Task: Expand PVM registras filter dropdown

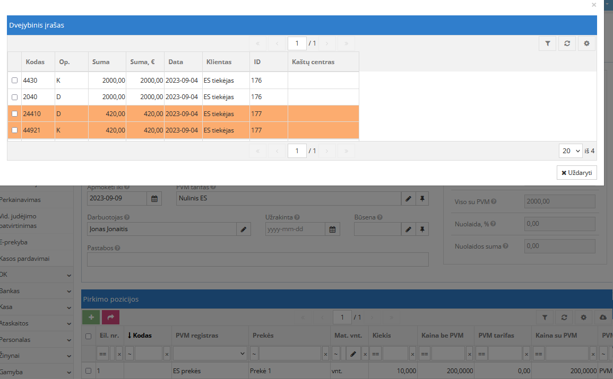Action: (x=210, y=353)
